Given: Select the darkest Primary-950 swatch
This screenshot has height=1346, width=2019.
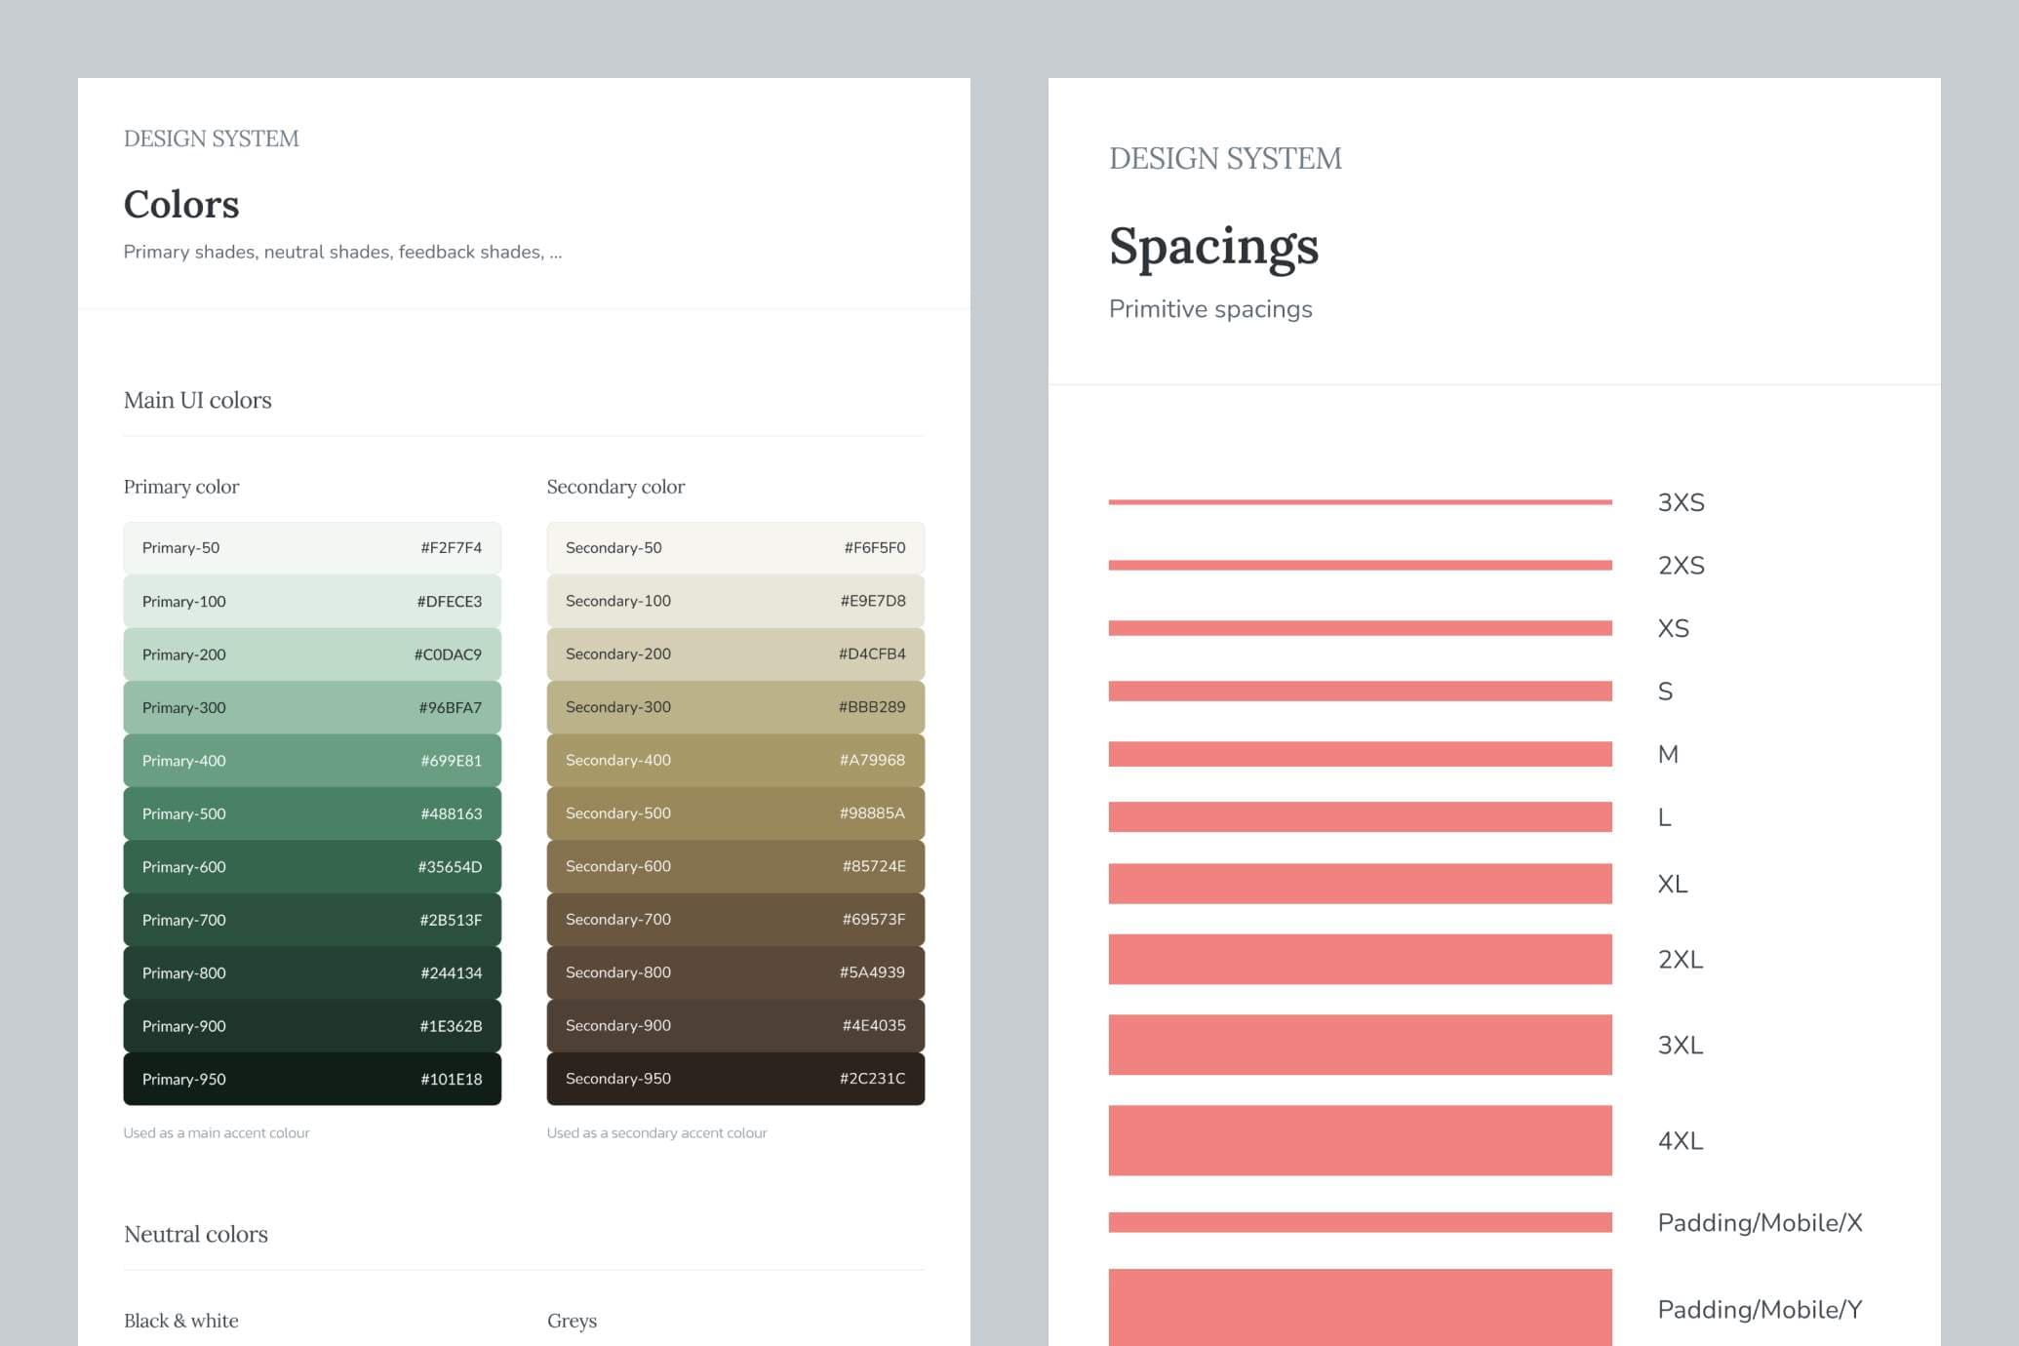Looking at the screenshot, I should (x=311, y=1079).
